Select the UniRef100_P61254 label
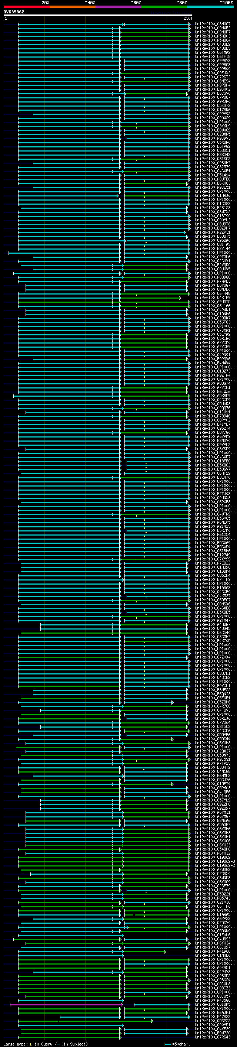The height and width of the screenshot is (1047, 237). [213, 535]
